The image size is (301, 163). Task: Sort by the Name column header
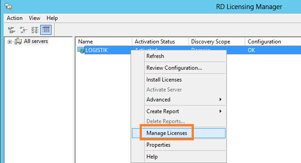[x=103, y=42]
